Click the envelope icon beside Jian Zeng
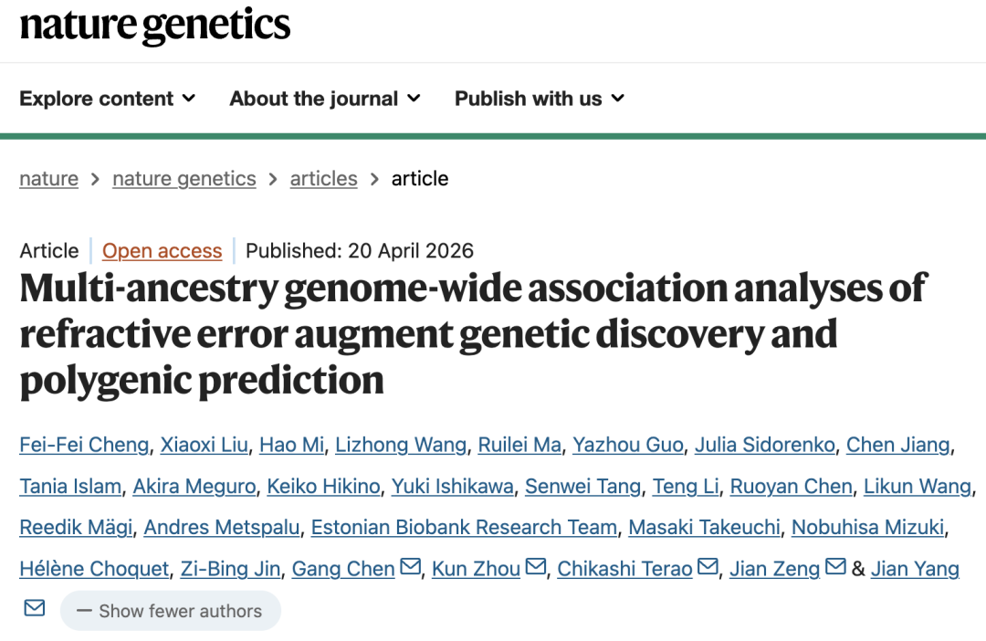This screenshot has width=986, height=641. (x=835, y=567)
